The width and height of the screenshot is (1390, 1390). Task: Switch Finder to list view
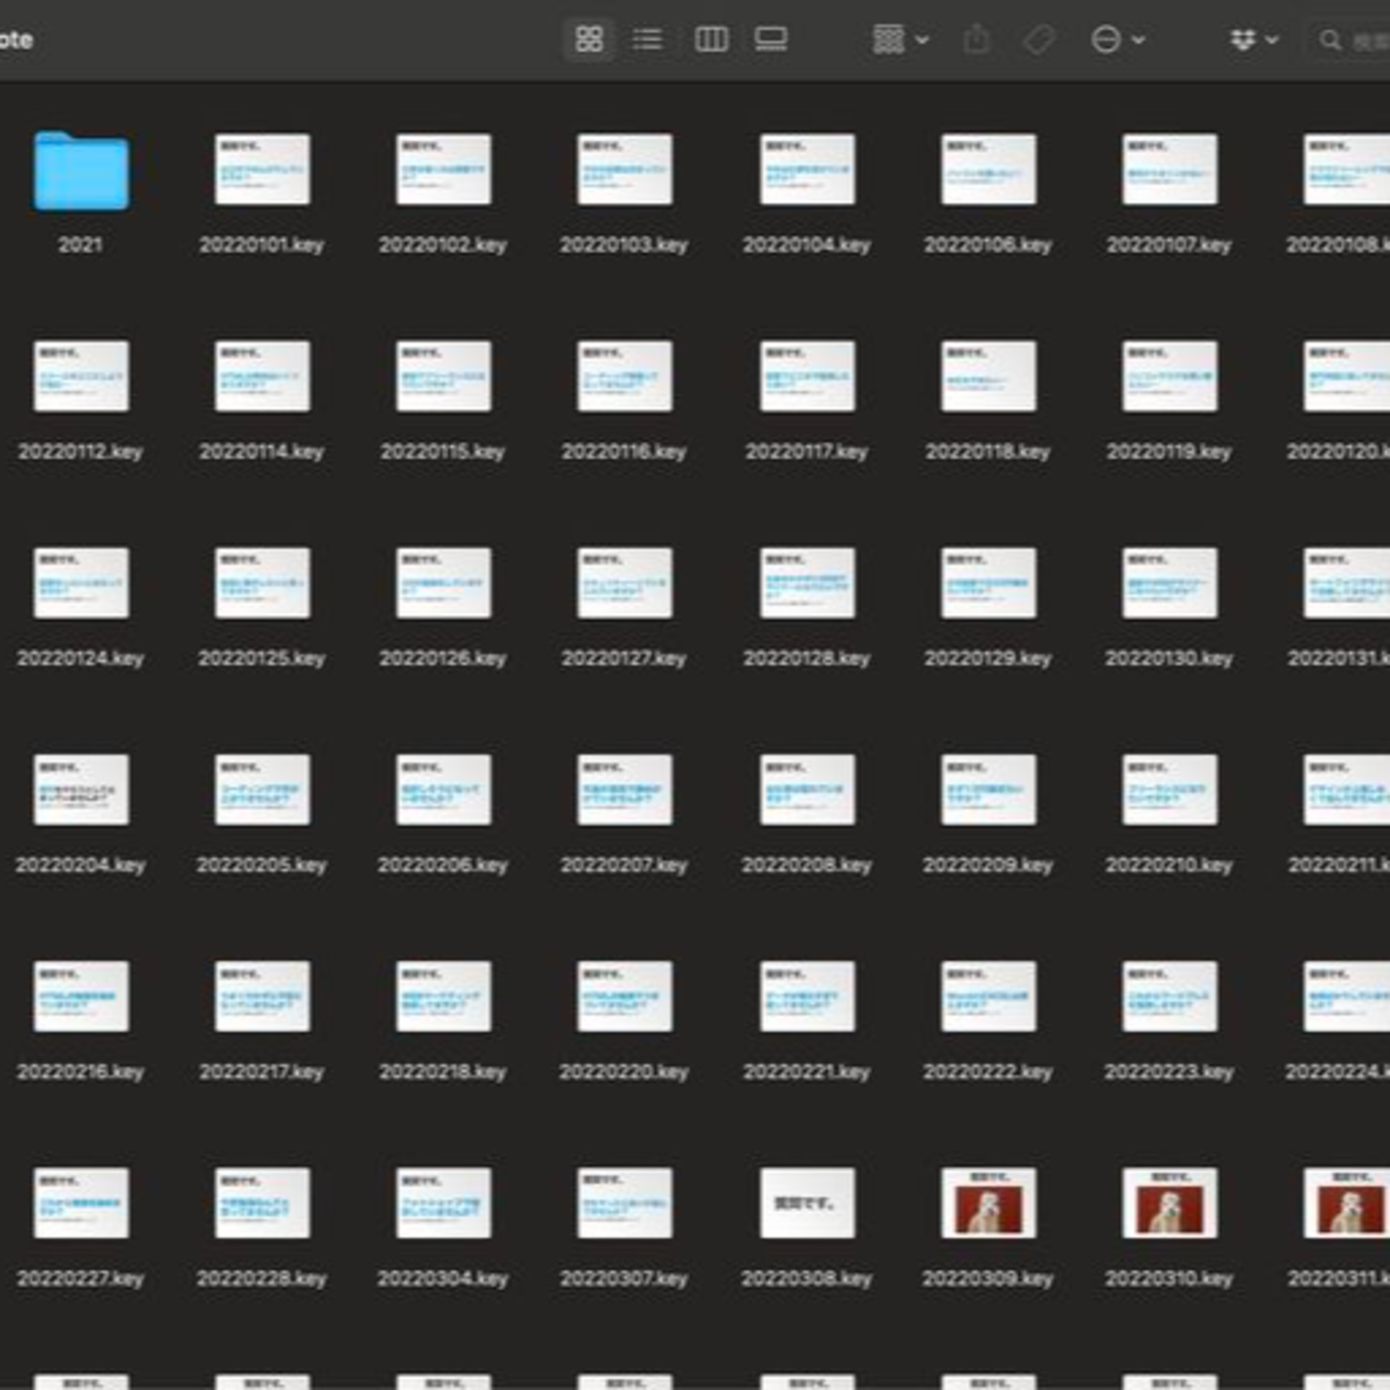[x=648, y=39]
